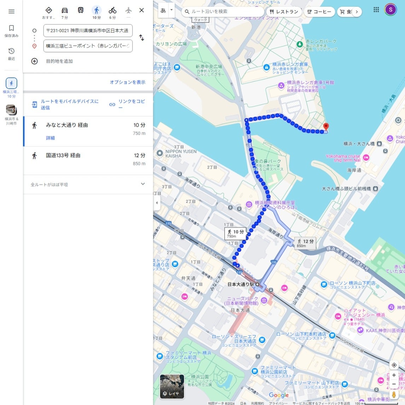Select bicycle travel mode icon
The width and height of the screenshot is (405, 405).
[112, 11]
